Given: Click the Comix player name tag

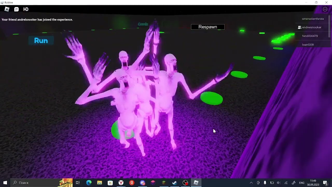Looking at the screenshot, I should point(143,24).
